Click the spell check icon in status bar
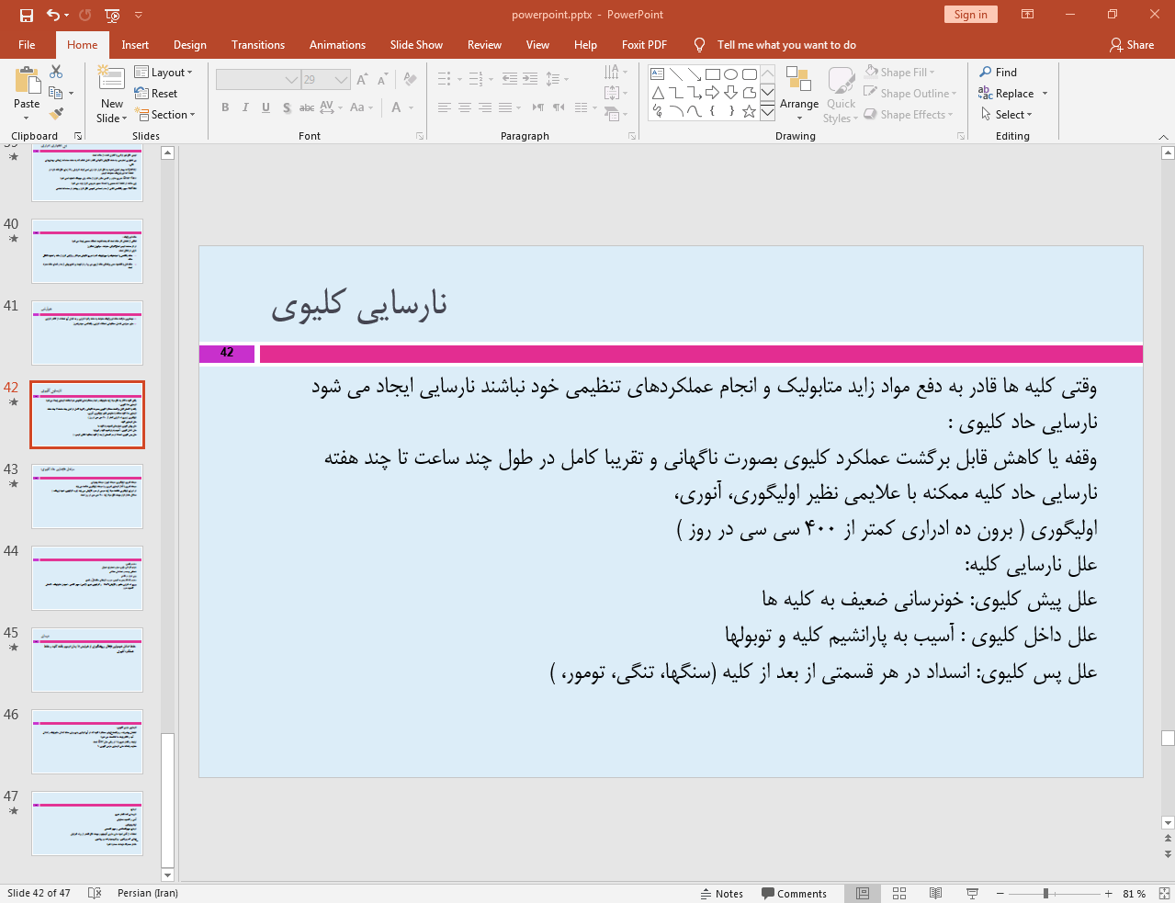This screenshot has height=903, width=1175. click(94, 893)
